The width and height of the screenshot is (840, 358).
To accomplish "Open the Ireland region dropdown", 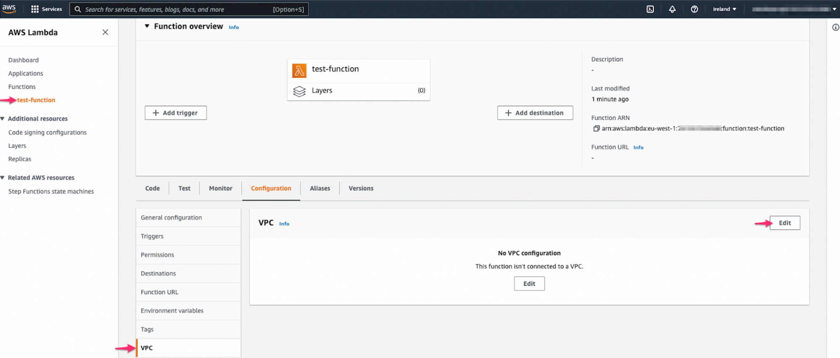I will pyautogui.click(x=724, y=9).
